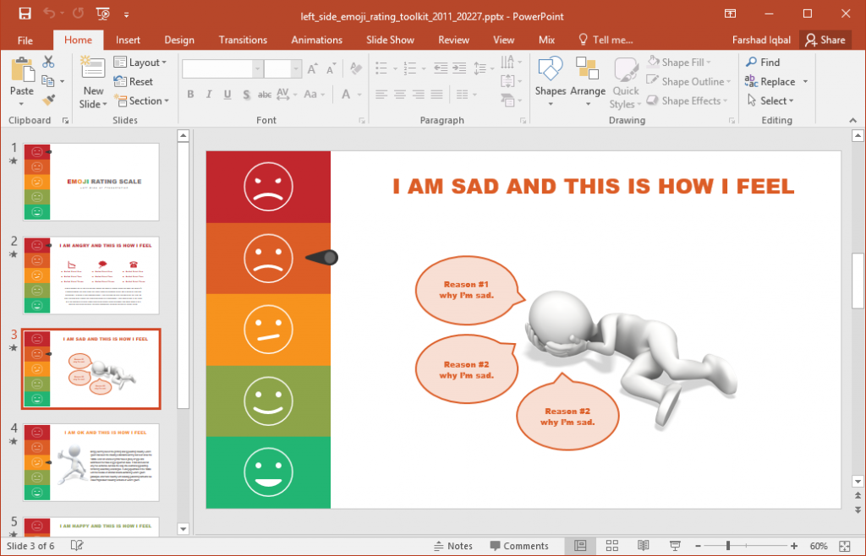Viewport: 866px width, 556px height.
Task: Clear all text formatting
Action: [x=356, y=69]
